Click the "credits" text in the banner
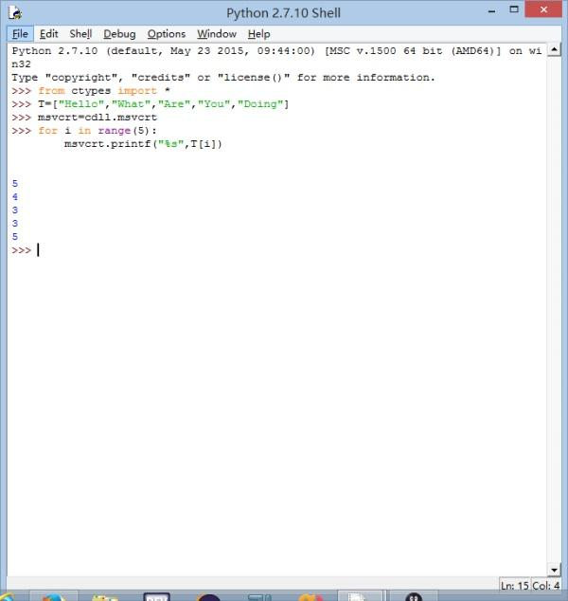Image resolution: width=568 pixels, height=601 pixels. tap(160, 78)
